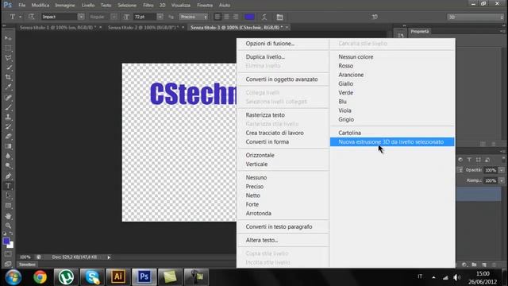Image resolution: width=508 pixels, height=286 pixels.
Task: Open Skype from the taskbar
Action: tap(92, 277)
